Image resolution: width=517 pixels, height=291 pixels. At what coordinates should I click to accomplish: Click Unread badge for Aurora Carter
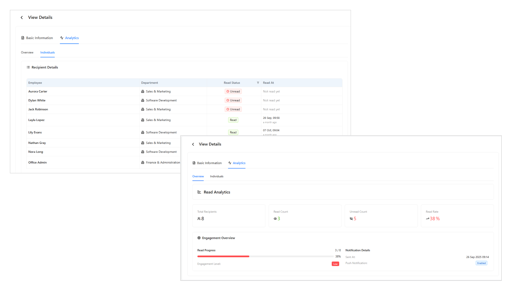tap(233, 92)
